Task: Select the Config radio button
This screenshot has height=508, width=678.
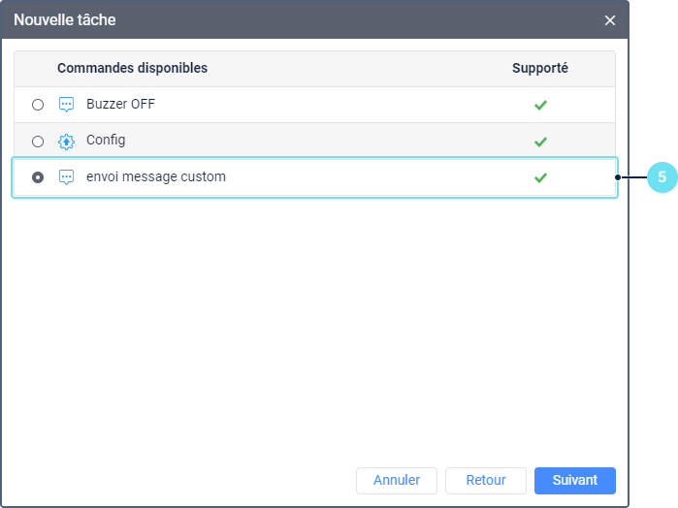Action: [38, 142]
